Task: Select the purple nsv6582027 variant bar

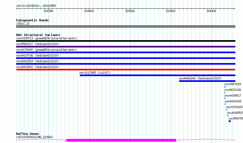Action: click(126, 47)
